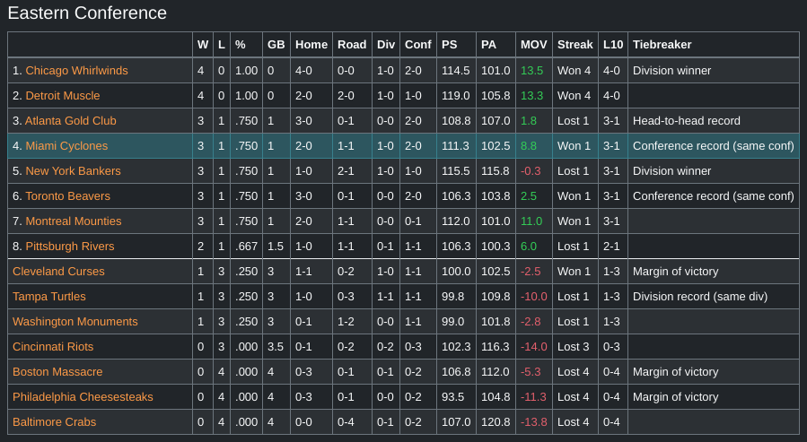Click the L column header

pyautogui.click(x=222, y=45)
